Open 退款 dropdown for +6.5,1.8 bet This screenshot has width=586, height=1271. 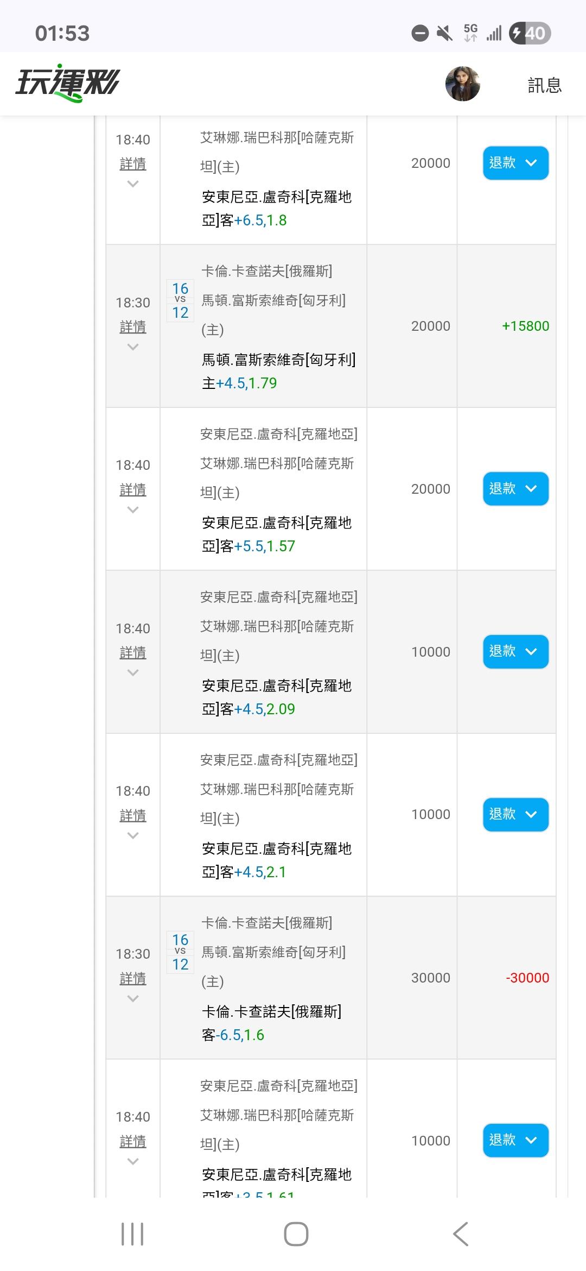pos(515,163)
